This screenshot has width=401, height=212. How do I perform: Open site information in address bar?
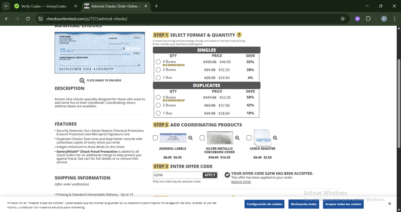pos(40,19)
